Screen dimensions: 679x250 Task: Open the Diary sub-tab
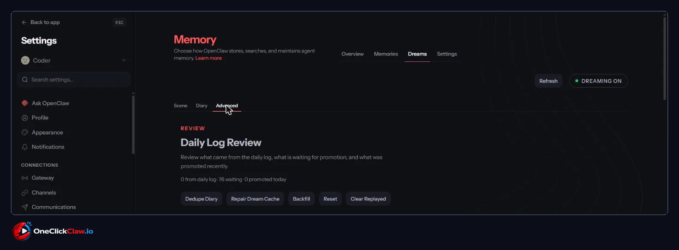201,106
